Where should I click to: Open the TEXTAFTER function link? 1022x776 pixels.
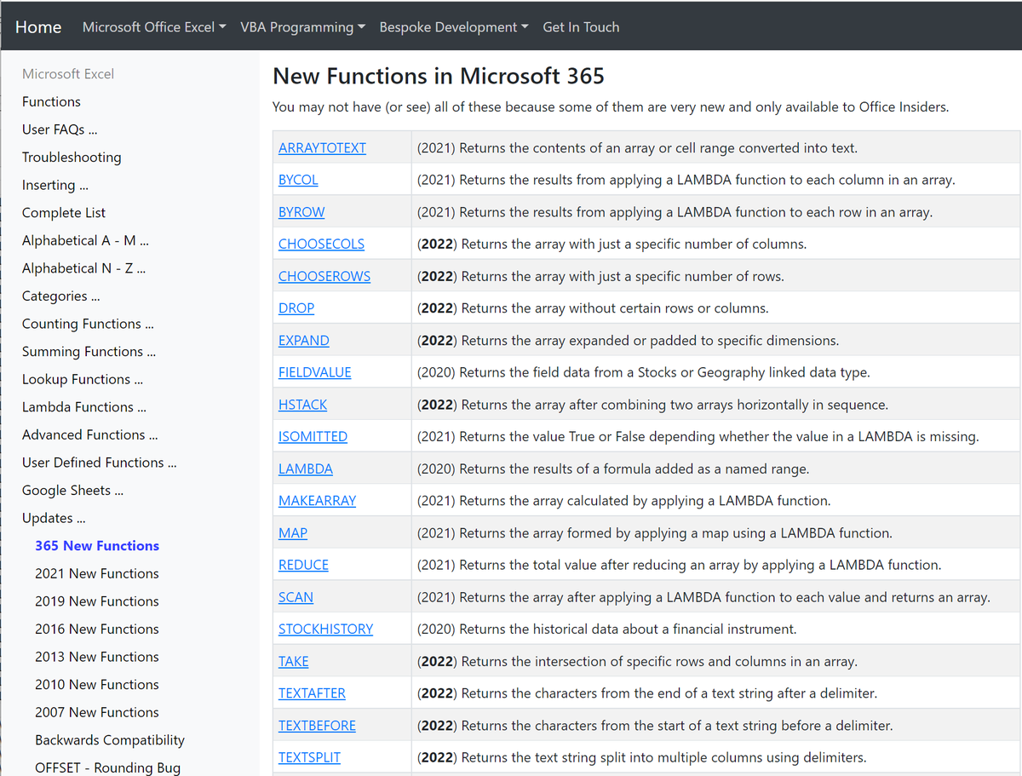[312, 693]
